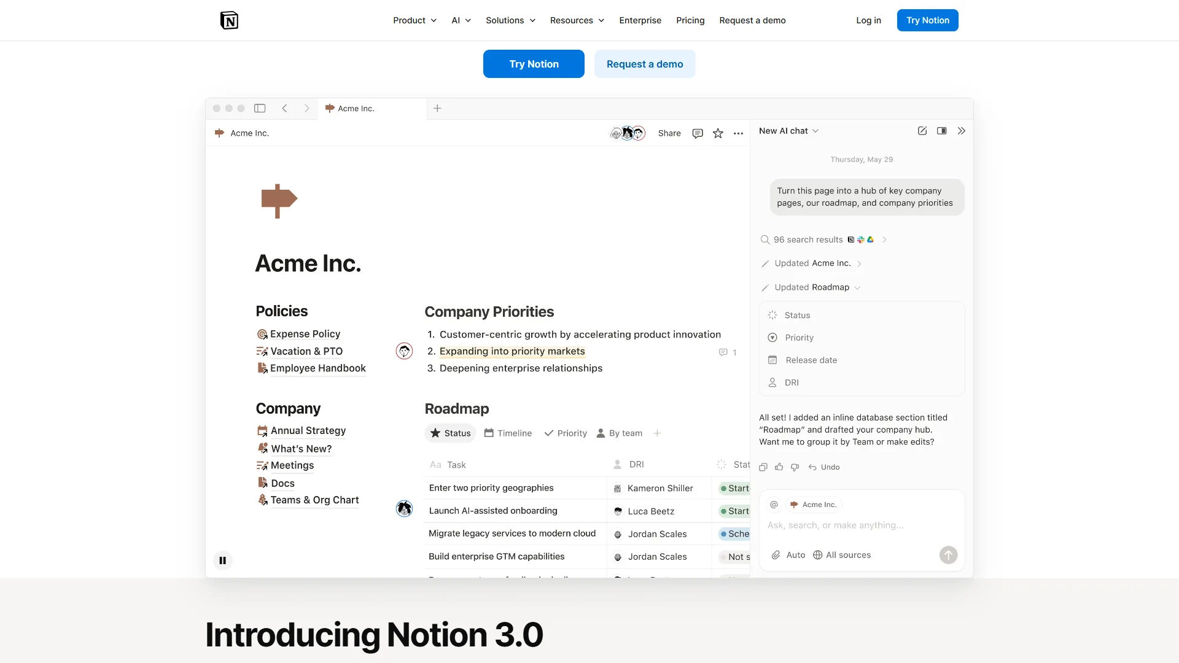1179x663 pixels.
Task: Collapse the Updated Roadmap entry
Action: (x=857, y=288)
